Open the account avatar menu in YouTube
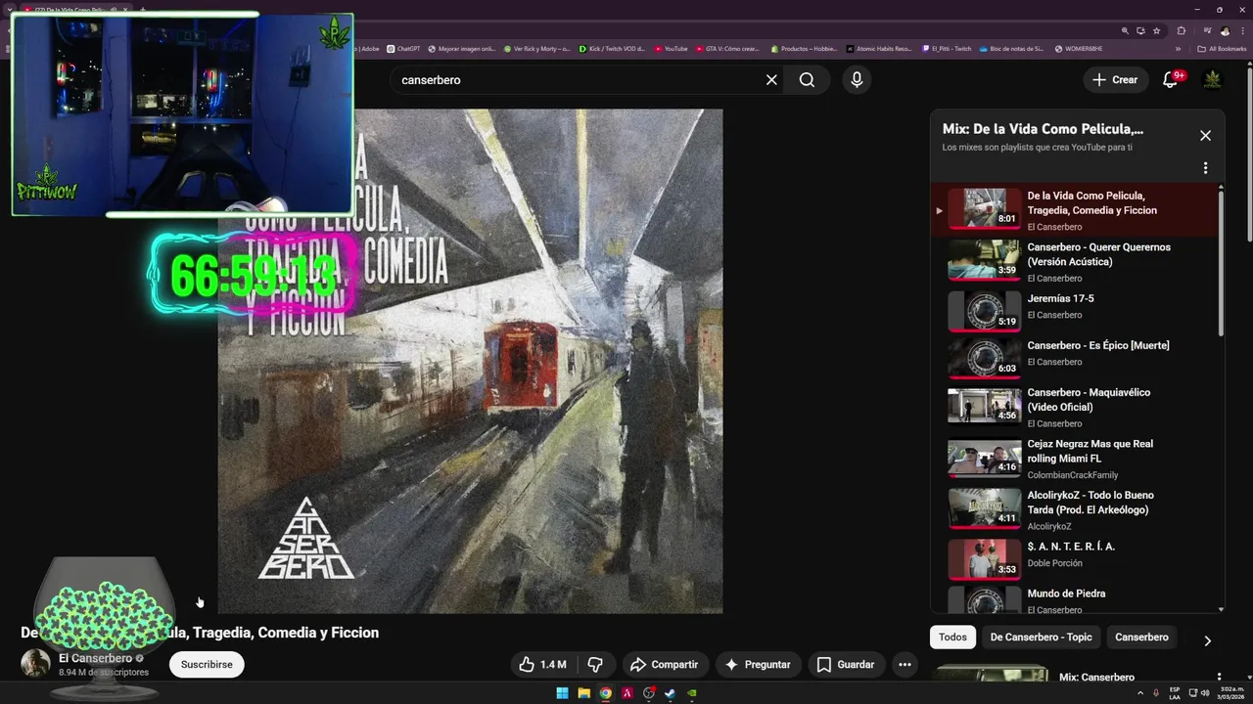This screenshot has height=704, width=1253. tap(1213, 80)
